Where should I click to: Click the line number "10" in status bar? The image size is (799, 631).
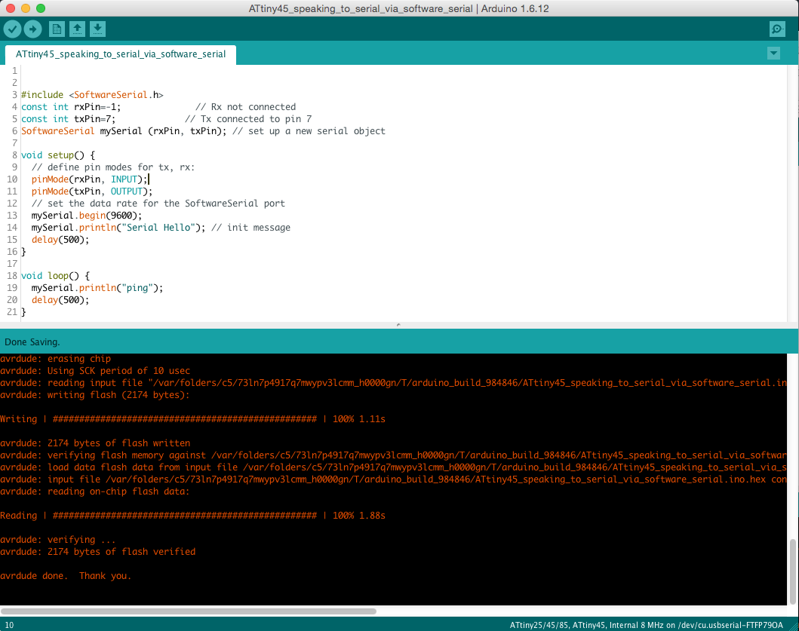pos(9,625)
